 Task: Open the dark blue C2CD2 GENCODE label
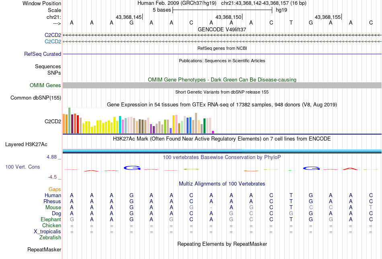[53, 35]
